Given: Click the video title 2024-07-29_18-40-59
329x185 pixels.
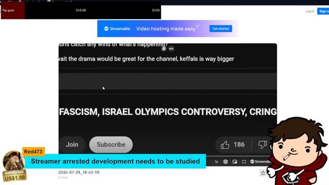Looking at the screenshot, I should (79, 172).
